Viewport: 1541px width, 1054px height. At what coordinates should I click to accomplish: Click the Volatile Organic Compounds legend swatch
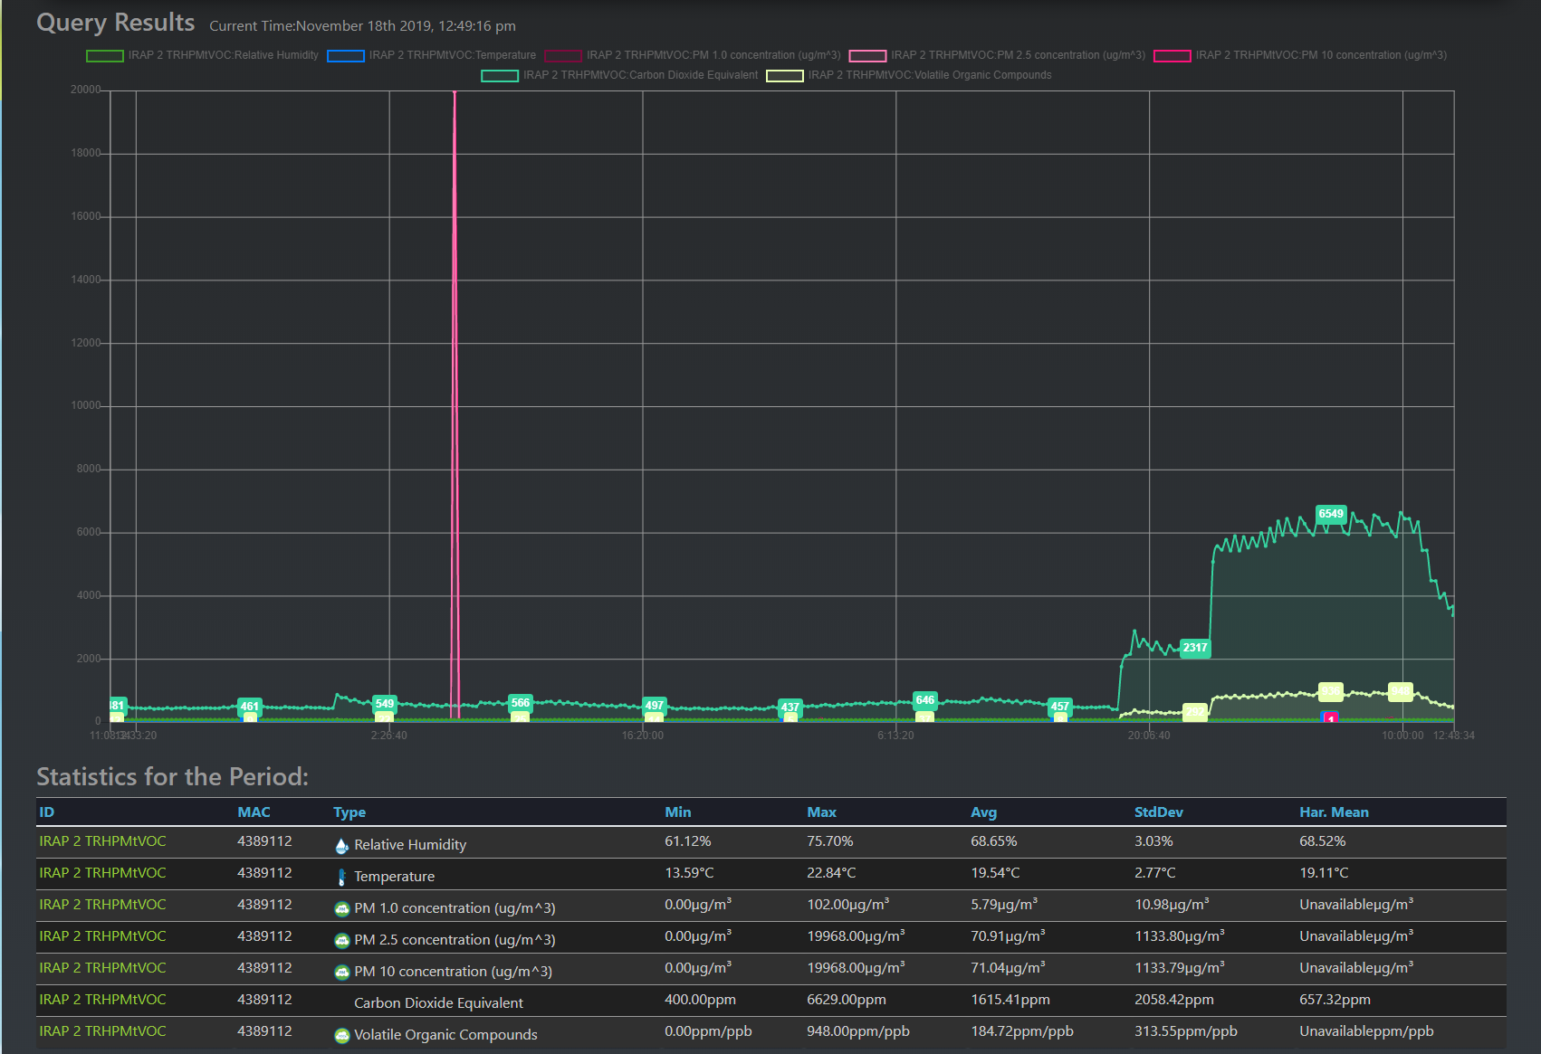tap(784, 76)
